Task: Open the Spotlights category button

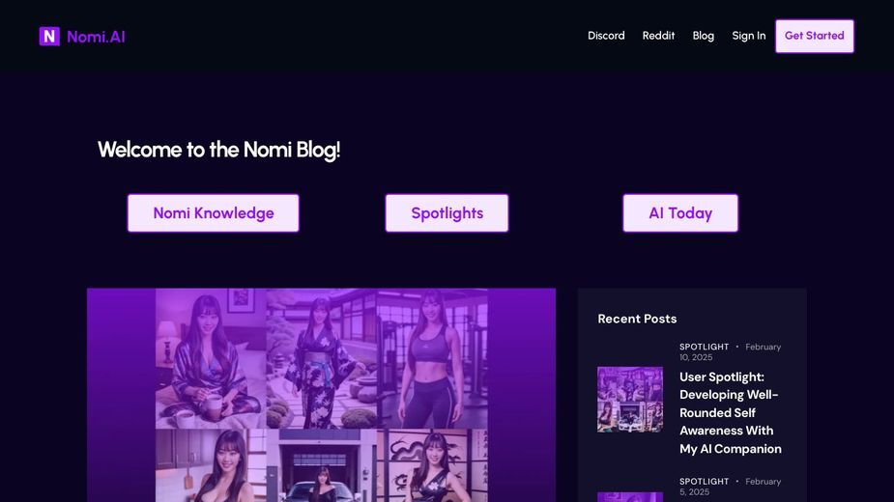Action: coord(447,213)
